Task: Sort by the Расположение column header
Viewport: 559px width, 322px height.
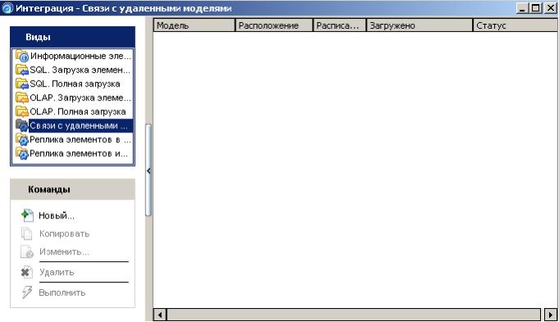Action: (x=274, y=25)
